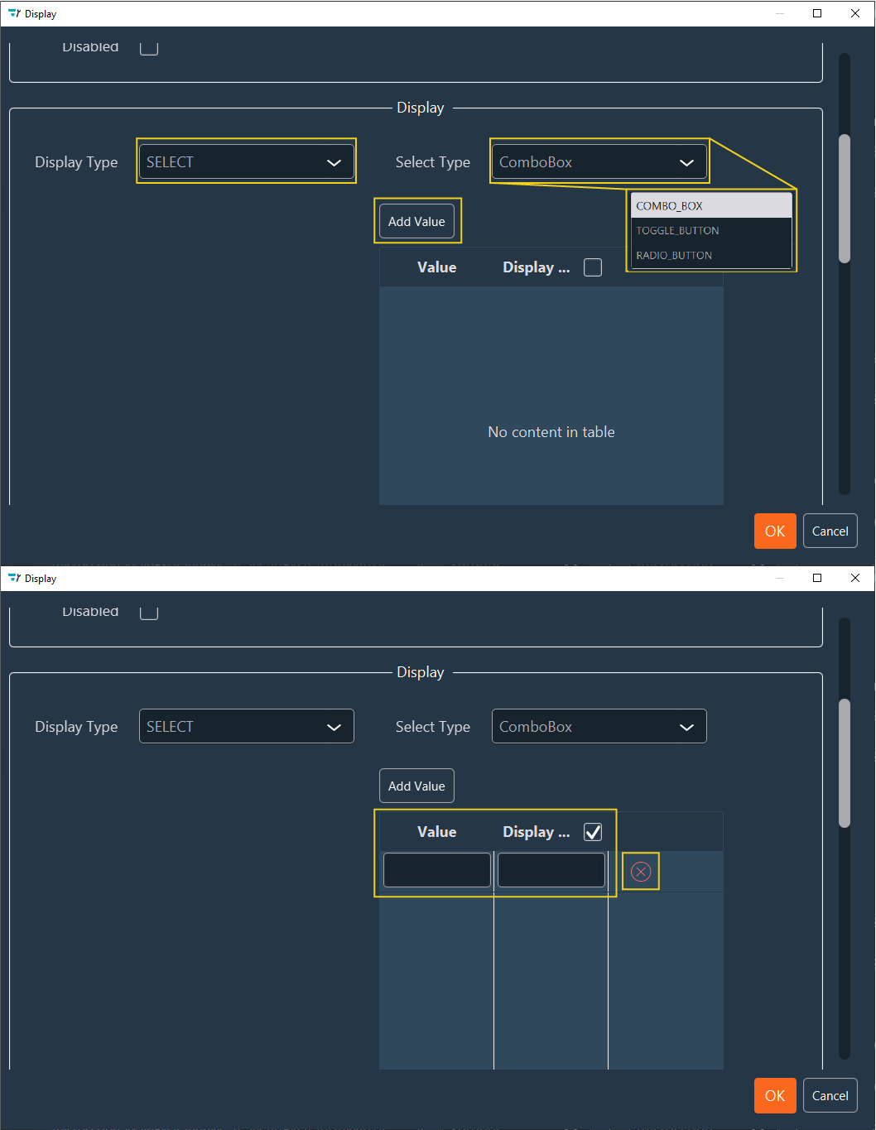Screen dimensions: 876x1130
Task: Click the Value input field in the new row
Action: [x=436, y=869]
